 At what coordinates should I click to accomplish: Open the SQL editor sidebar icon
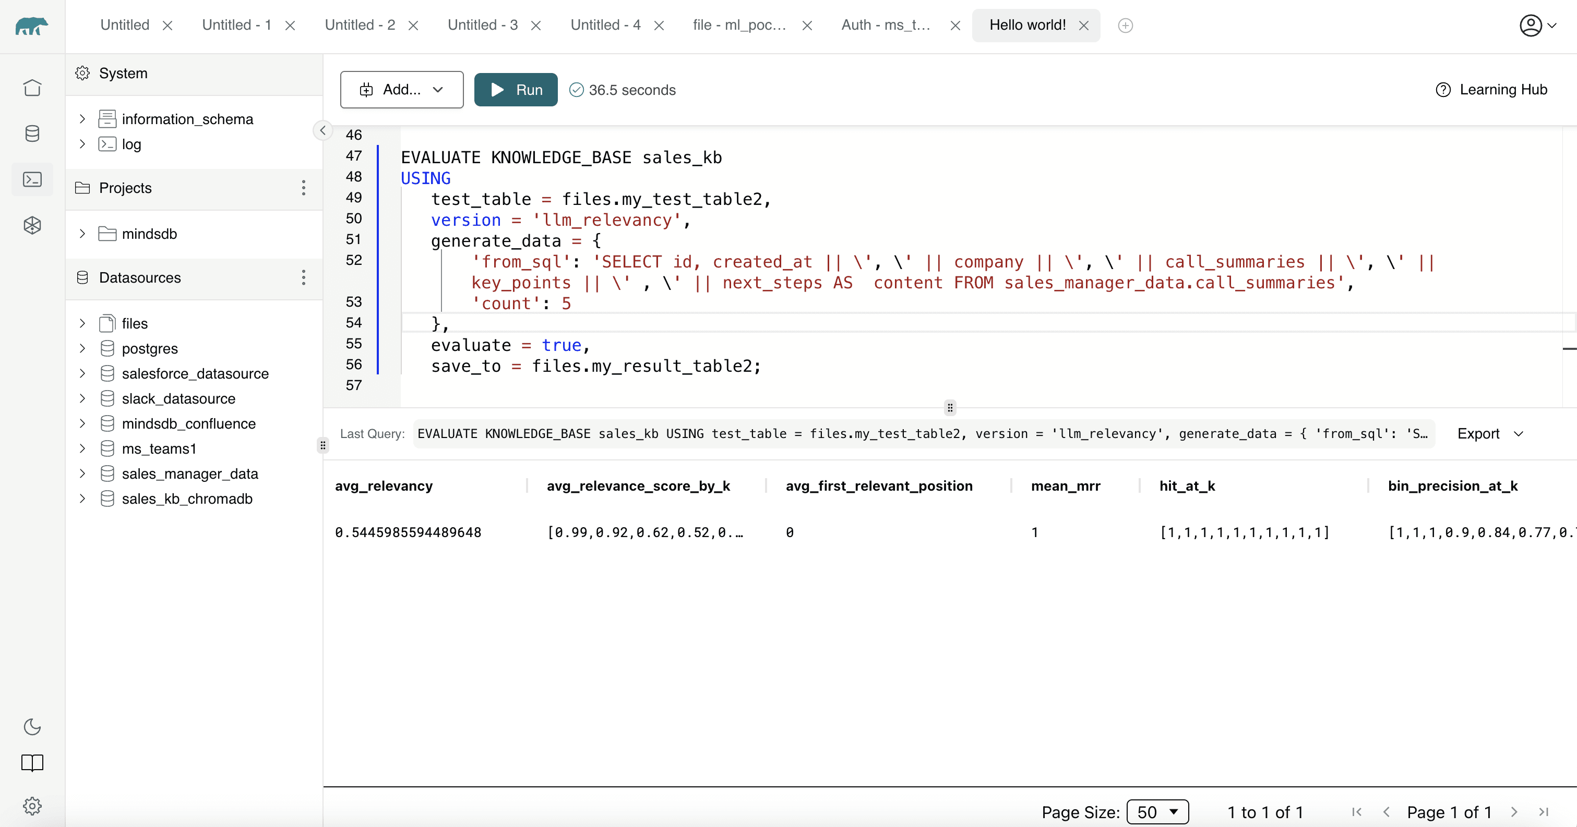pos(32,179)
